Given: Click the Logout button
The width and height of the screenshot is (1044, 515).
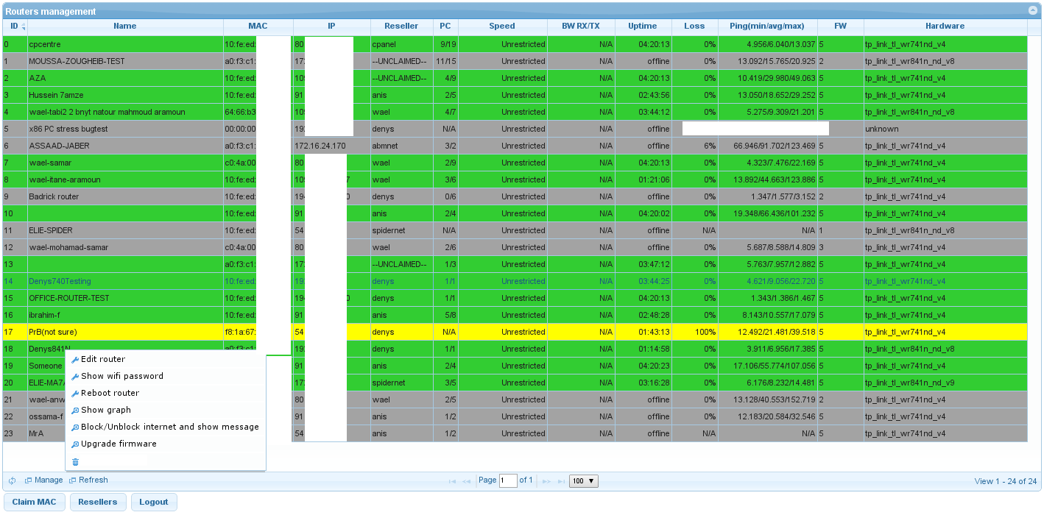Looking at the screenshot, I should pos(153,502).
